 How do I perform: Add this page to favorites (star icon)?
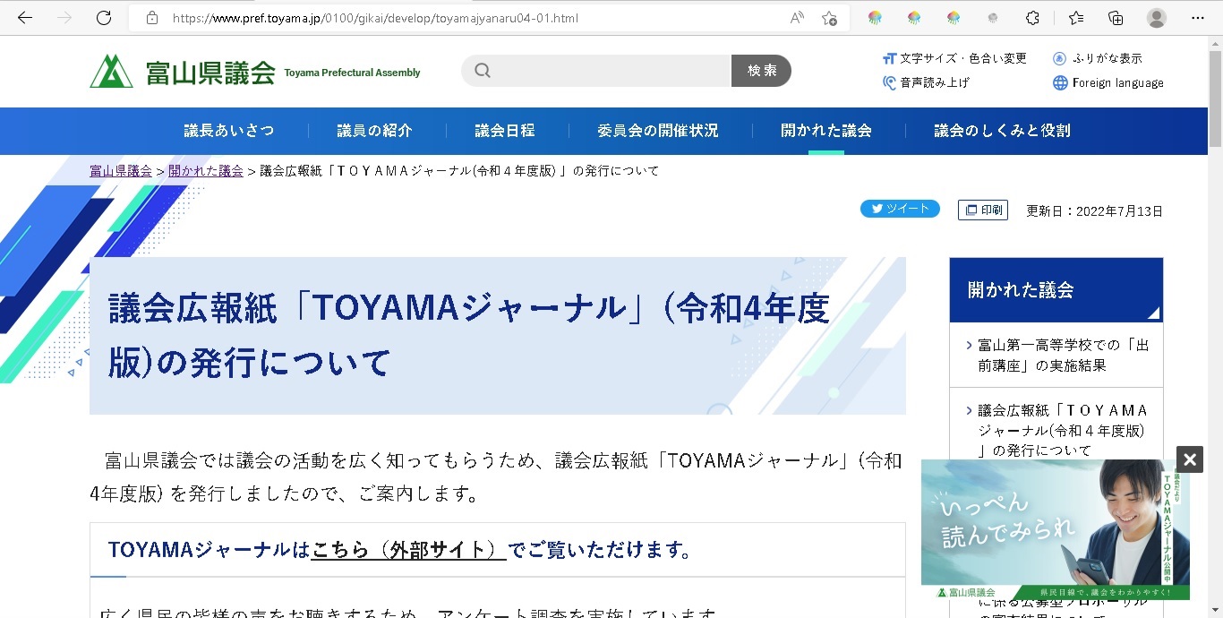(x=829, y=18)
